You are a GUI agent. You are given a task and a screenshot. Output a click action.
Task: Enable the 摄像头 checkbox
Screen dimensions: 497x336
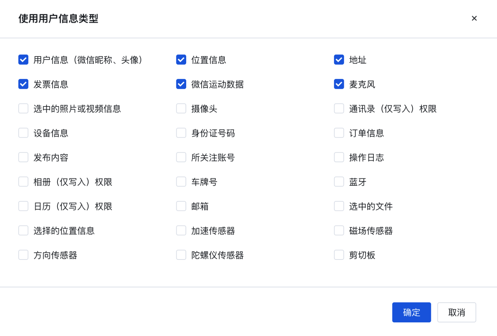click(181, 108)
